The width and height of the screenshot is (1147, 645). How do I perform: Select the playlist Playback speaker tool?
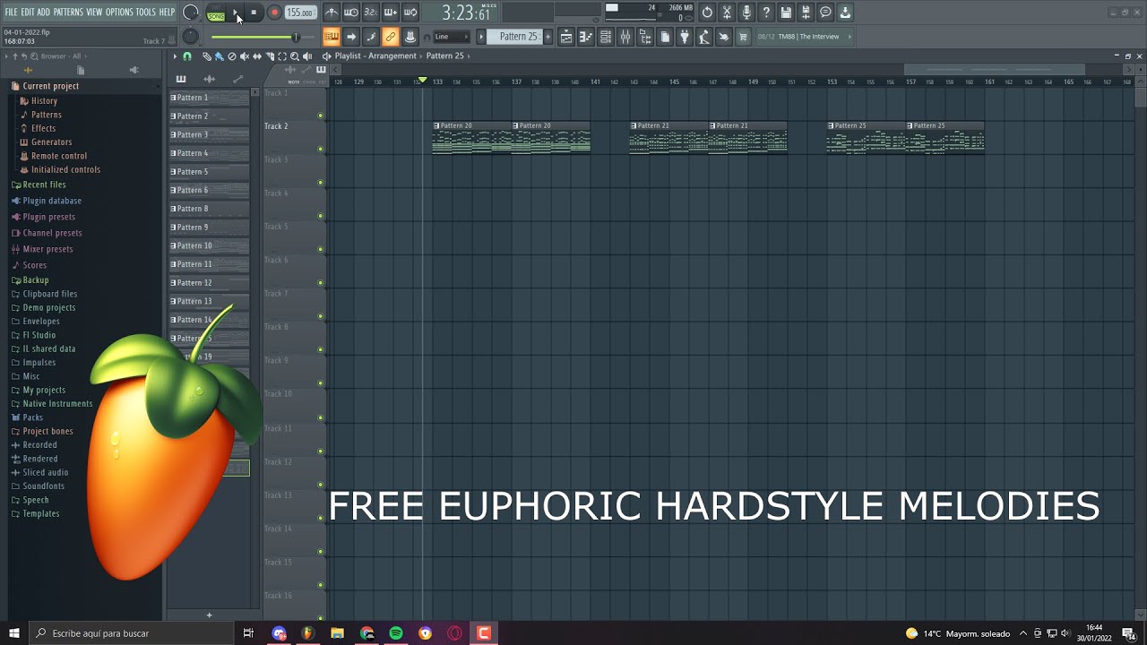click(307, 56)
